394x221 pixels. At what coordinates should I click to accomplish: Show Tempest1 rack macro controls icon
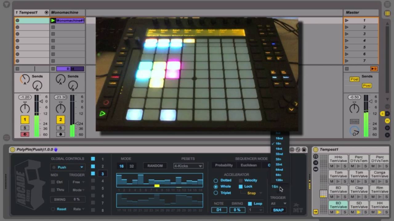316,157
